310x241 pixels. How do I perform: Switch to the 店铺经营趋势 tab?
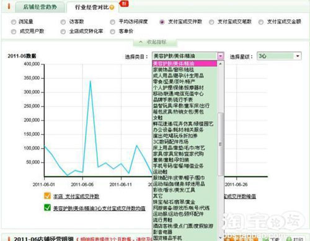click(x=40, y=7)
